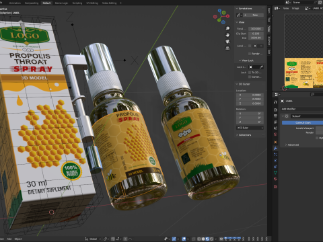Viewport: 323px width, 242px height.
Task: Switch to solid viewport shading
Action: (x=203, y=239)
